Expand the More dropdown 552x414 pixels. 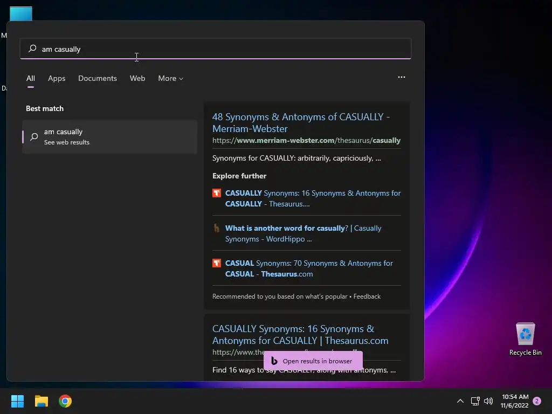click(171, 78)
